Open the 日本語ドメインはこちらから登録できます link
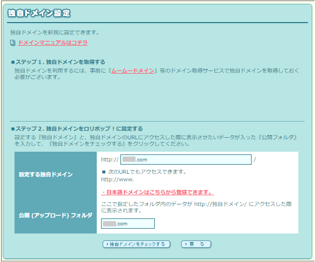Viewport: 315px width, 262px height. (x=157, y=192)
